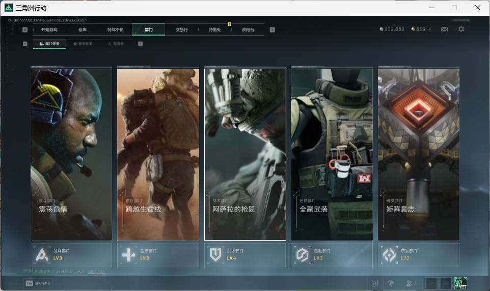
Task: Maximize the game window
Action: pyautogui.click(x=454, y=8)
